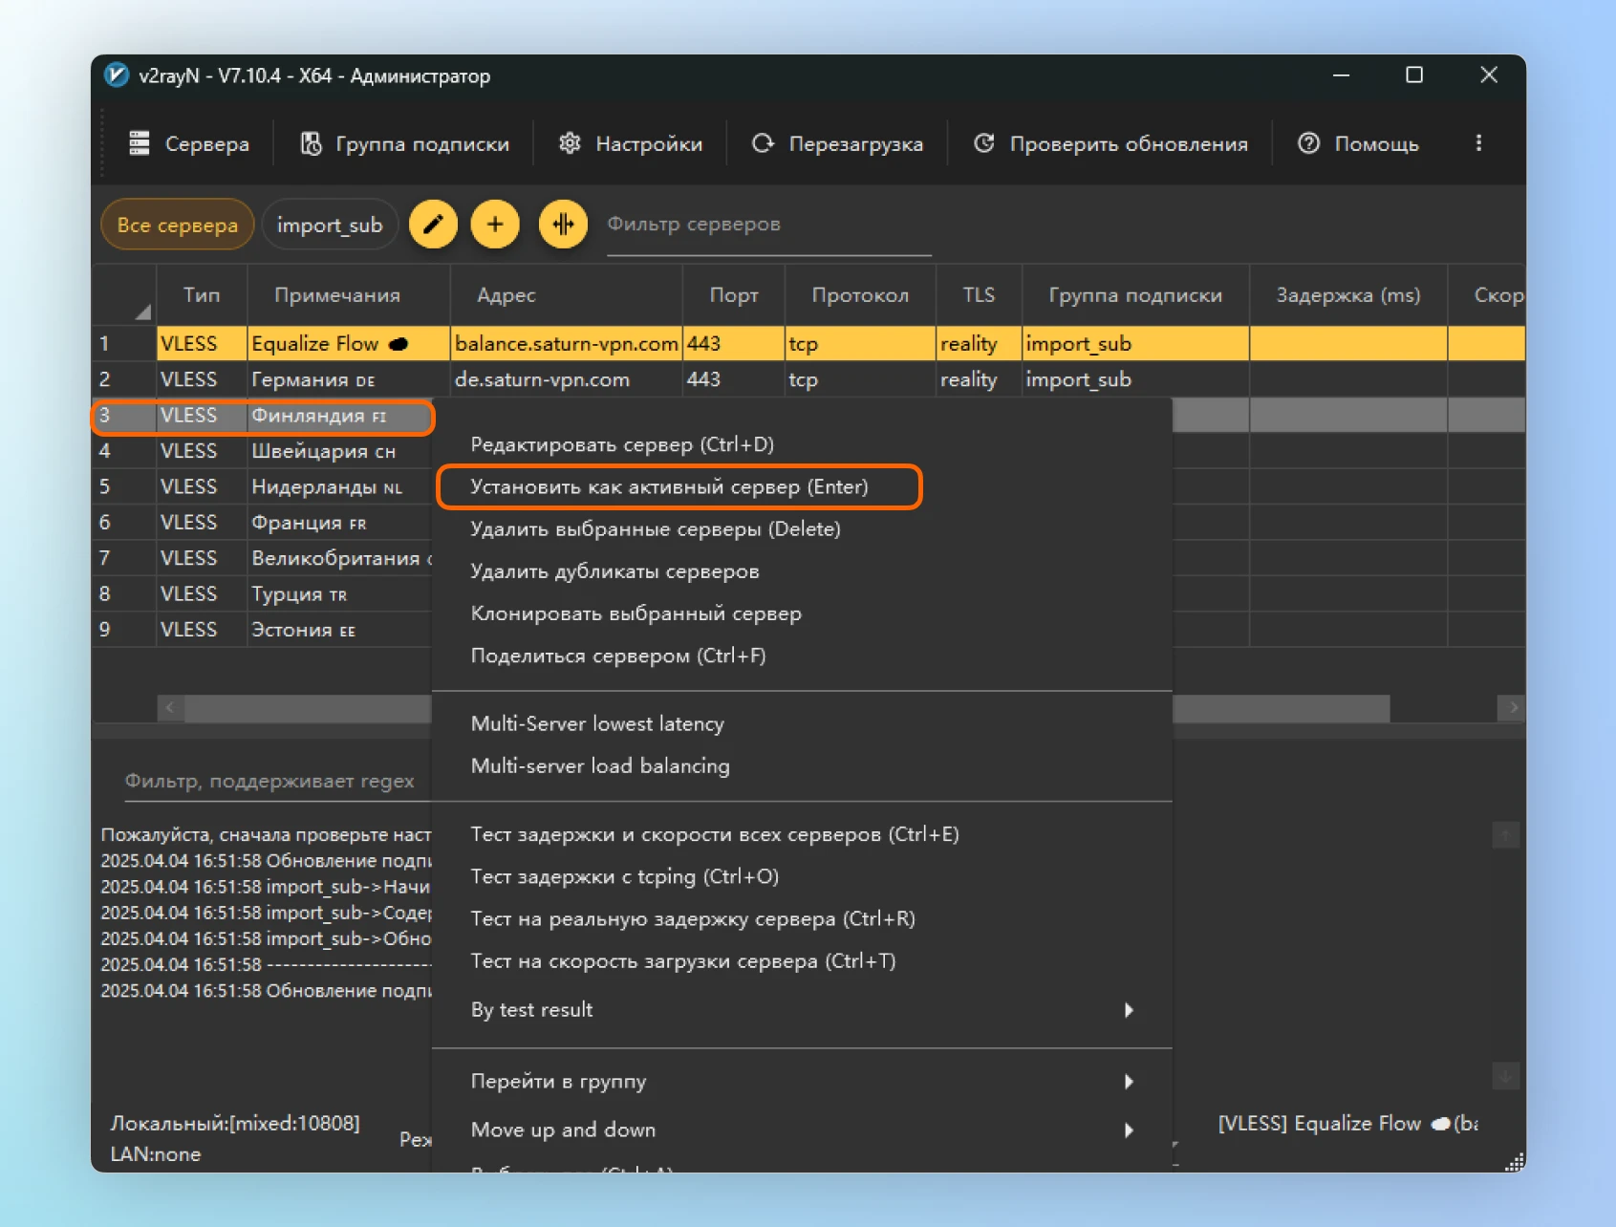Click the horizontal scrollbar right arrow
Image resolution: width=1616 pixels, height=1227 pixels.
click(x=1513, y=708)
